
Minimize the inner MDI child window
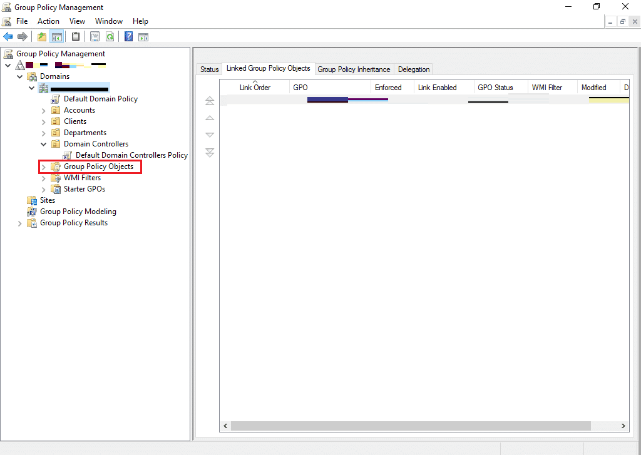click(610, 22)
